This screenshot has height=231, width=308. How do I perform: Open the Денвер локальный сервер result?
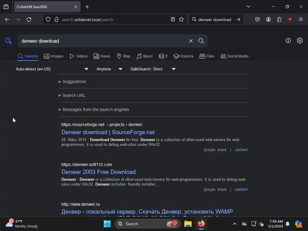coord(147,212)
